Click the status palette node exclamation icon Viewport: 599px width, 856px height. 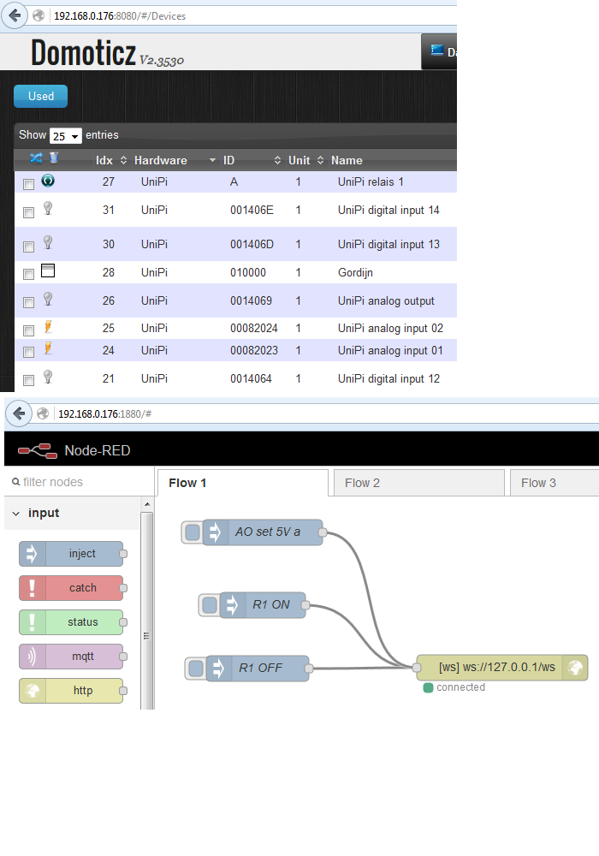[33, 622]
